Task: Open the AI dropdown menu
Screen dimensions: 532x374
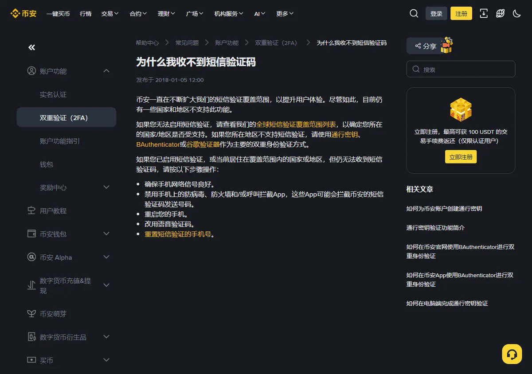Action: [x=260, y=13]
